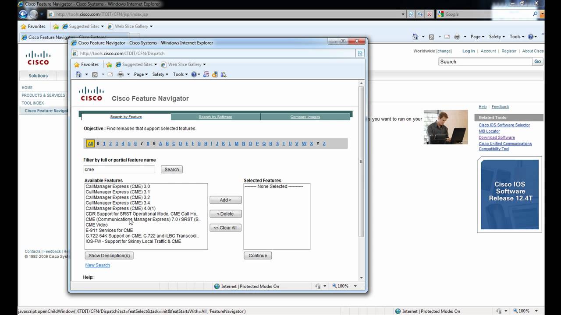Click Refresh icon in main address bar
The width and height of the screenshot is (561, 315).
coord(420,14)
